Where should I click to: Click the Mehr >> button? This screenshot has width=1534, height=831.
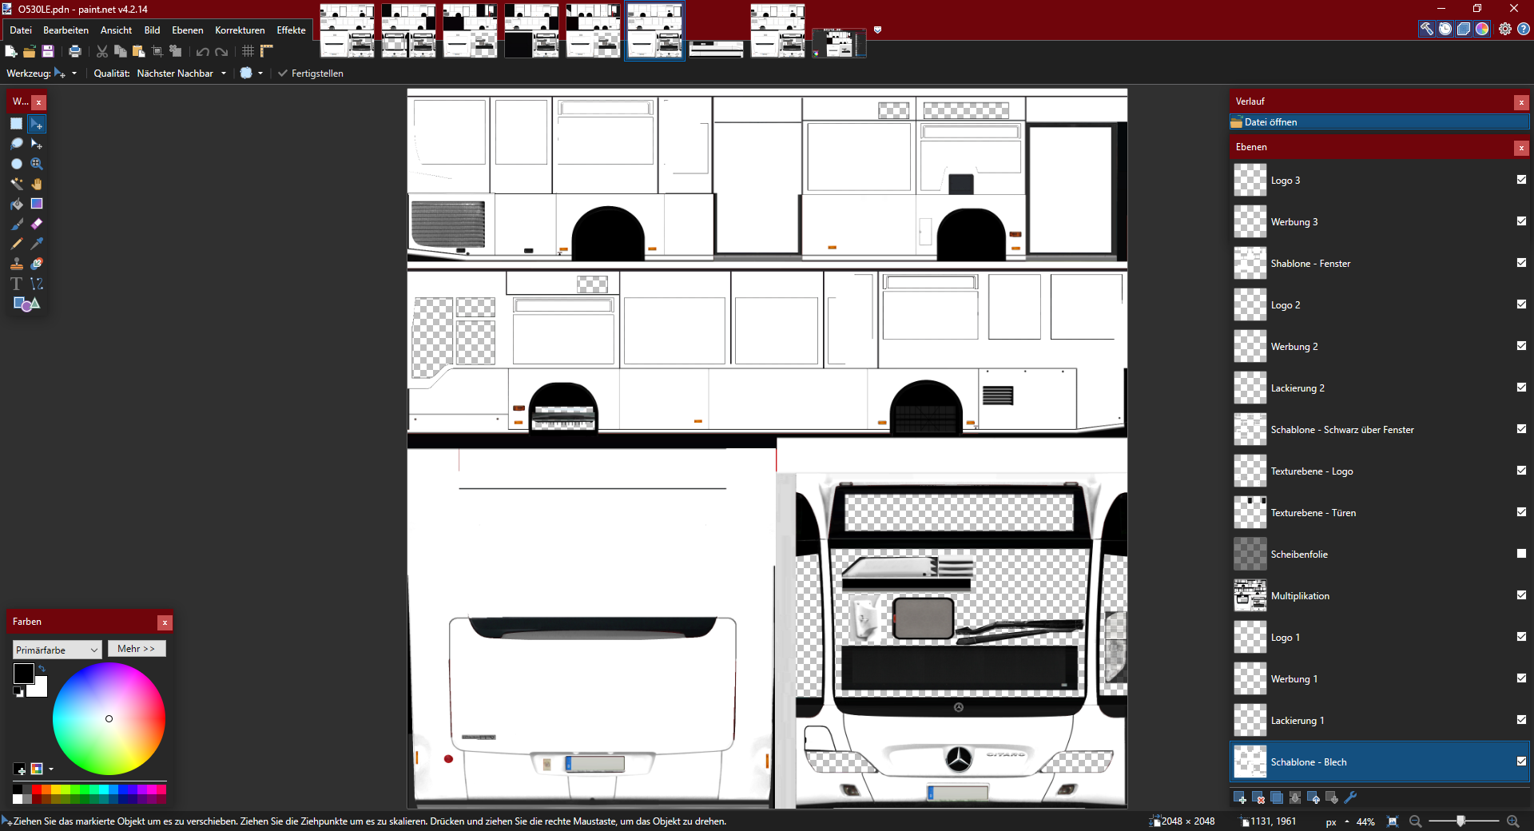point(137,649)
